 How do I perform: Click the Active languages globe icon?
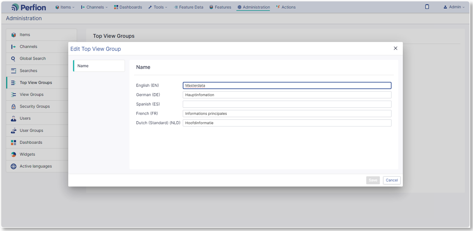coord(13,166)
